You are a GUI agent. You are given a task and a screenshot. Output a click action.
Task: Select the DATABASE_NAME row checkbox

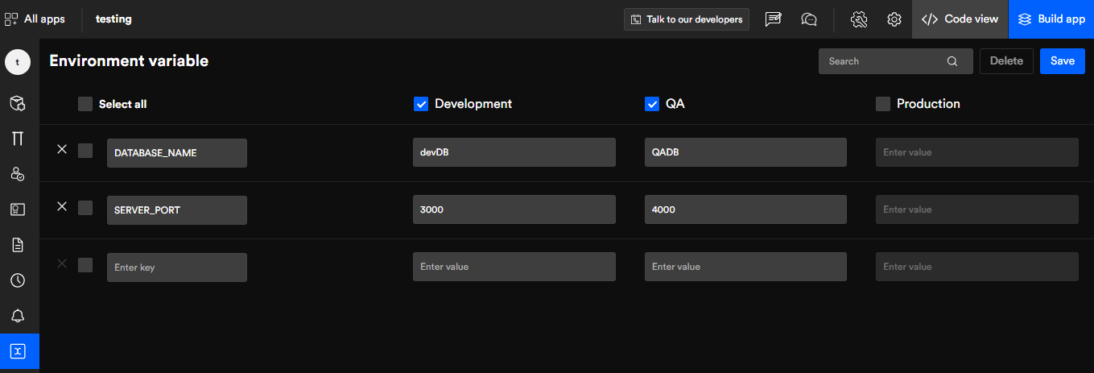tap(85, 151)
